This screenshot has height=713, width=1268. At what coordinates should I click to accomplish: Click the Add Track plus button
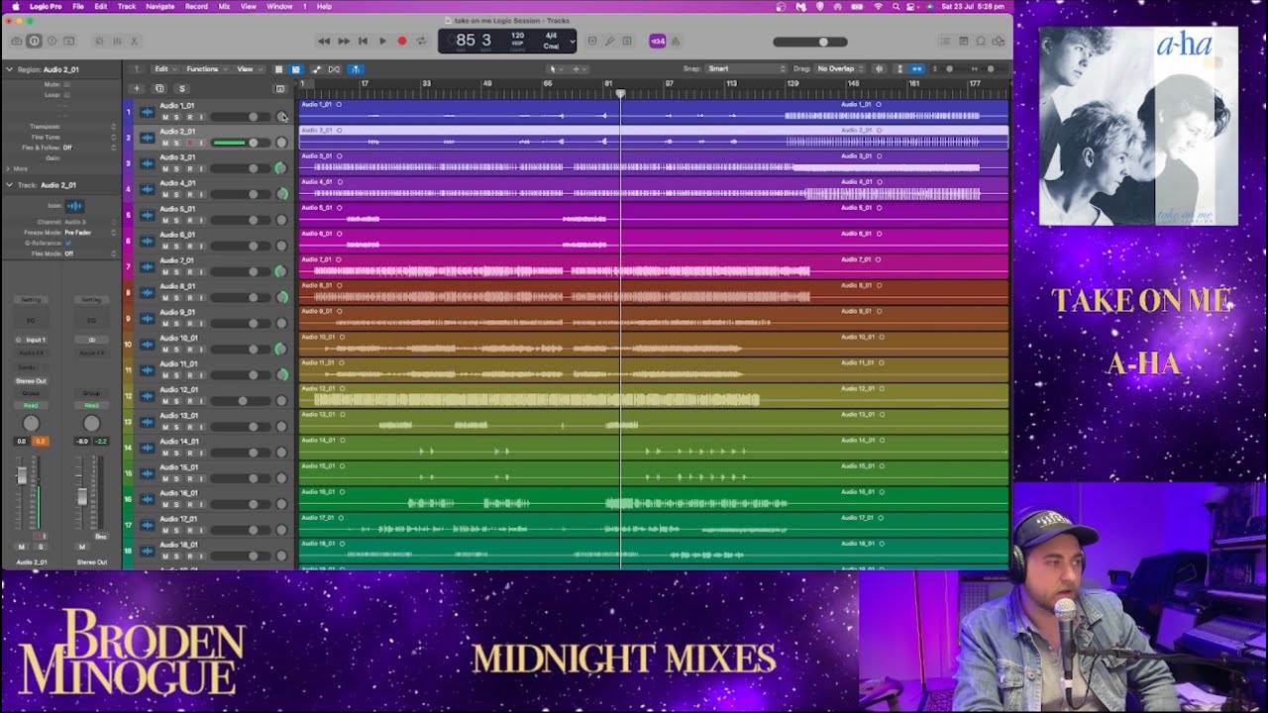tap(137, 88)
